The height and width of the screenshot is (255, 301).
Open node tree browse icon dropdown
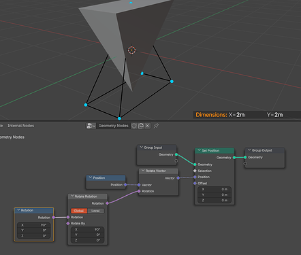(x=91, y=126)
